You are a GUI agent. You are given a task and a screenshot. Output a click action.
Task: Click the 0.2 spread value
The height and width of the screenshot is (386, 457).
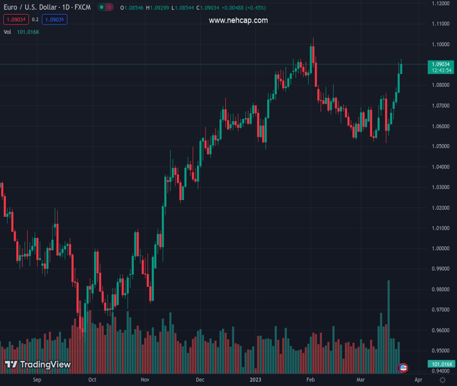(35, 20)
